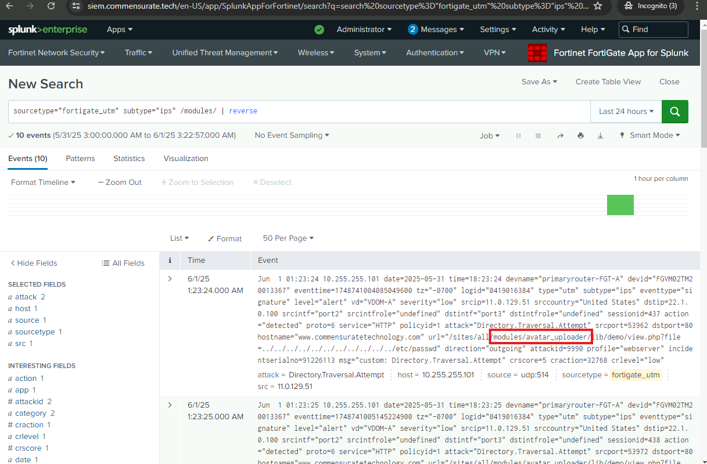Expand the first event at 1:23:24
This screenshot has height=464, width=707.
[170, 279]
